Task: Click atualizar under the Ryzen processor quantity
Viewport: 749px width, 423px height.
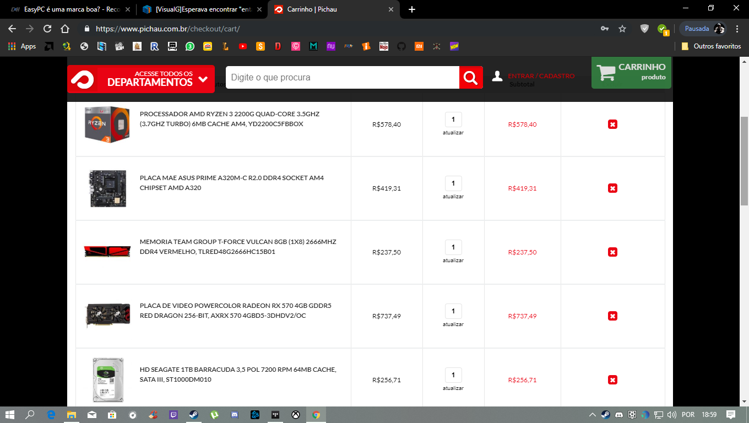Action: [453, 133]
